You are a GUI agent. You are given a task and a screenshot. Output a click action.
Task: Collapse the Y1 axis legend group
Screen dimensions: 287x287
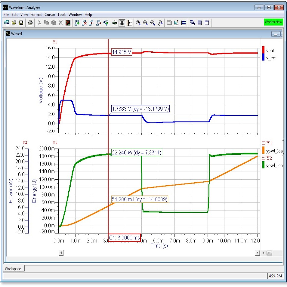coord(264,143)
